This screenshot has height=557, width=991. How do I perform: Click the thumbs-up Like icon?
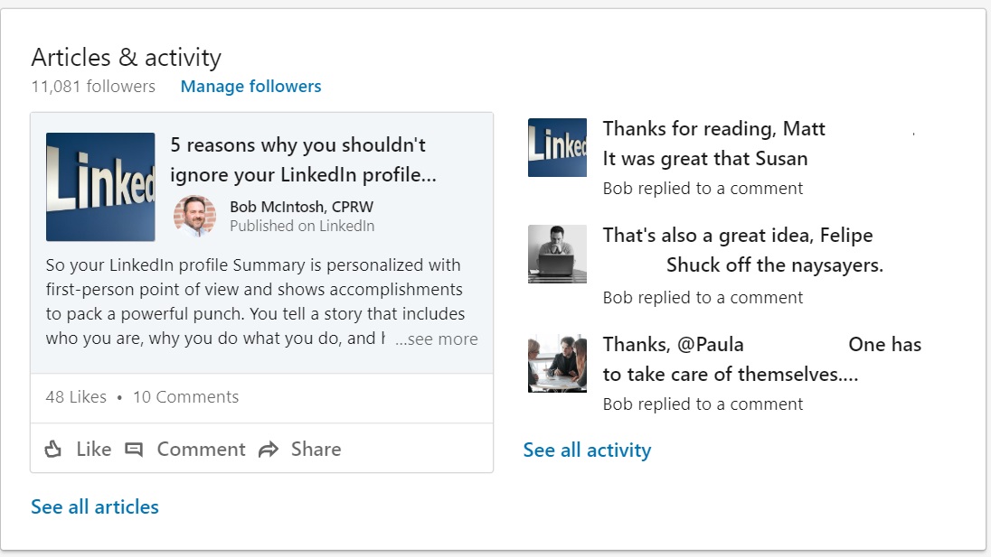point(53,450)
